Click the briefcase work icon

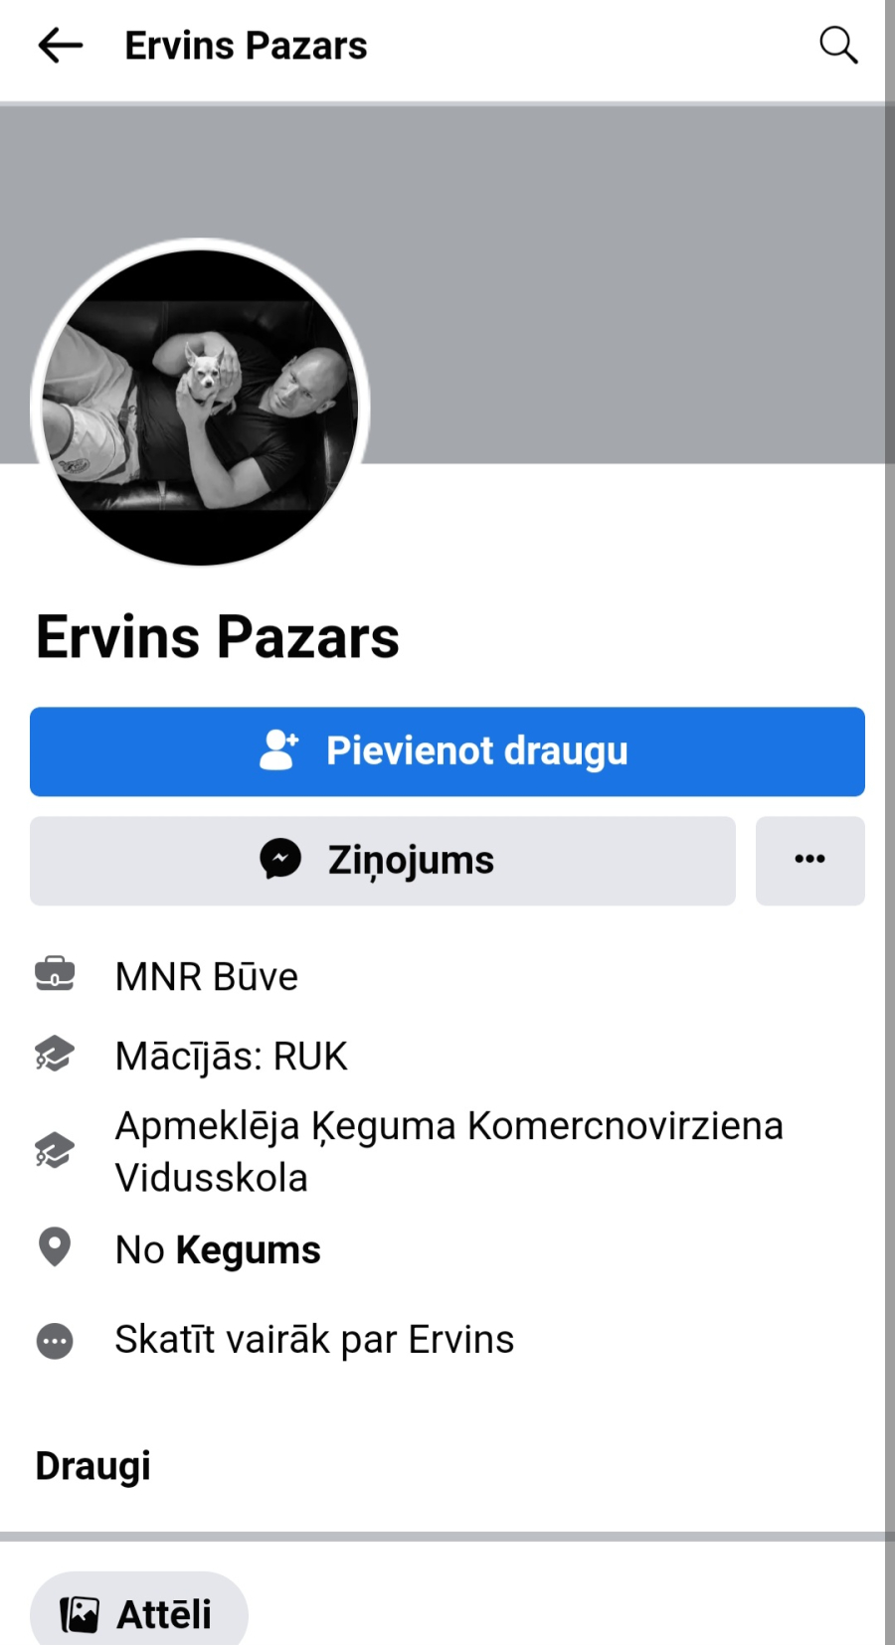click(x=55, y=975)
